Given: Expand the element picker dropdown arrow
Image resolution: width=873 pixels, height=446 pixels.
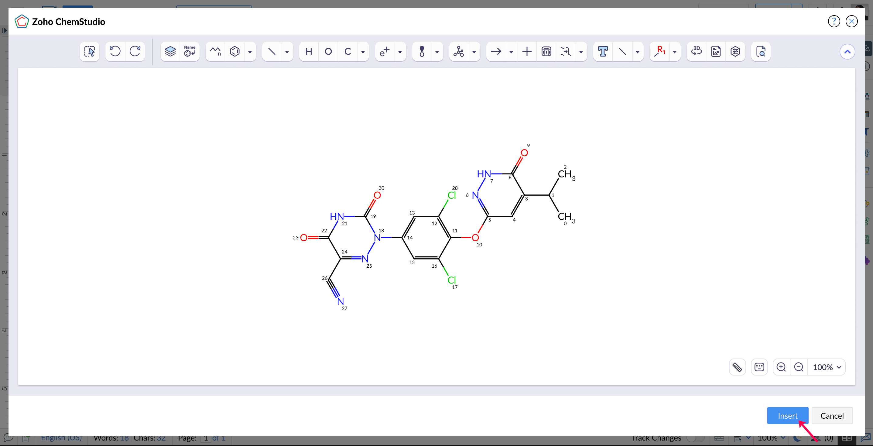Looking at the screenshot, I should pyautogui.click(x=363, y=52).
